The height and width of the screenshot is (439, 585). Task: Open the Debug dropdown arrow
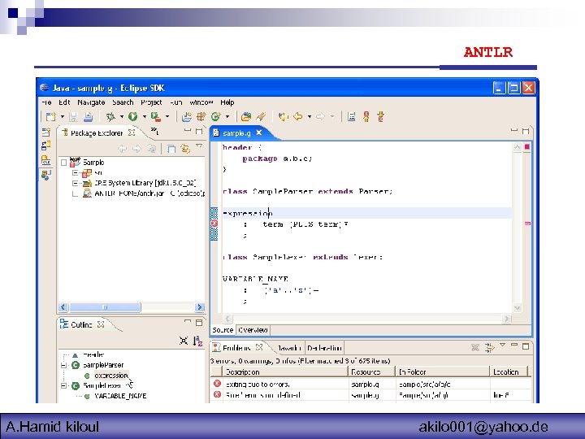122,117
